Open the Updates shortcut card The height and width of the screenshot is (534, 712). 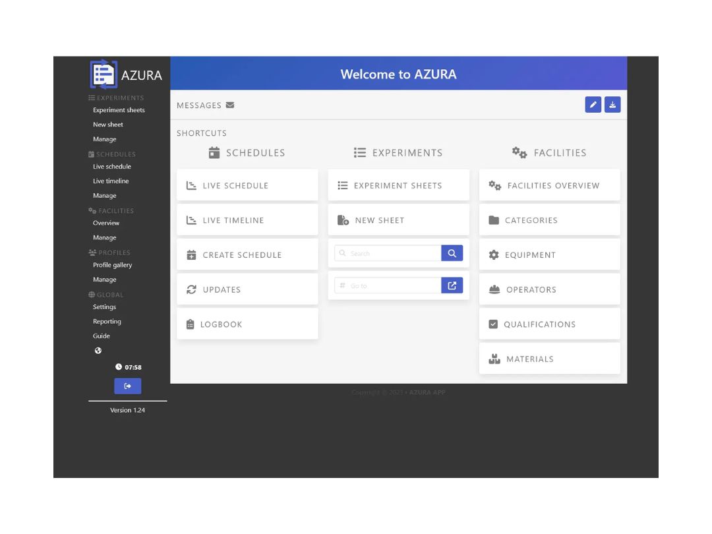pyautogui.click(x=247, y=289)
